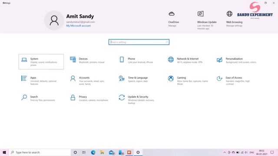Open the Windows Start menu
The height and width of the screenshot is (156, 278).
(4, 152)
